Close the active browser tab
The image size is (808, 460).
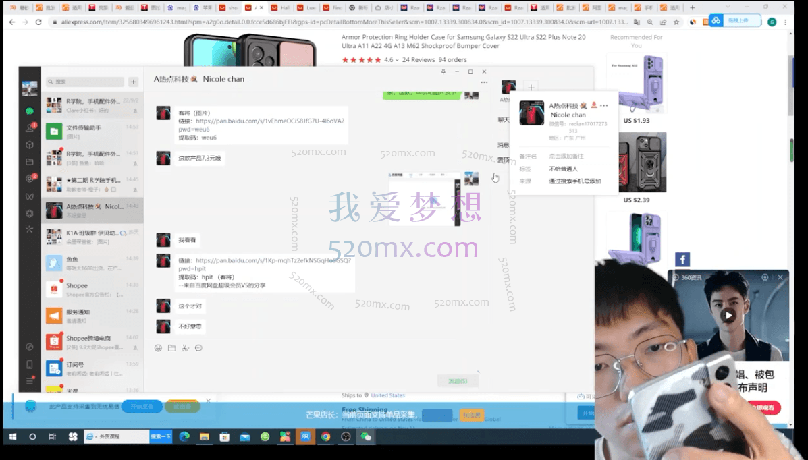tap(262, 7)
